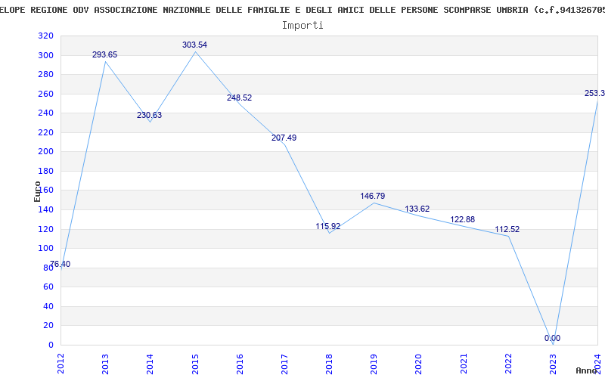Select the 260 y-axis tick label
The height and width of the screenshot is (378, 605).
click(45, 94)
